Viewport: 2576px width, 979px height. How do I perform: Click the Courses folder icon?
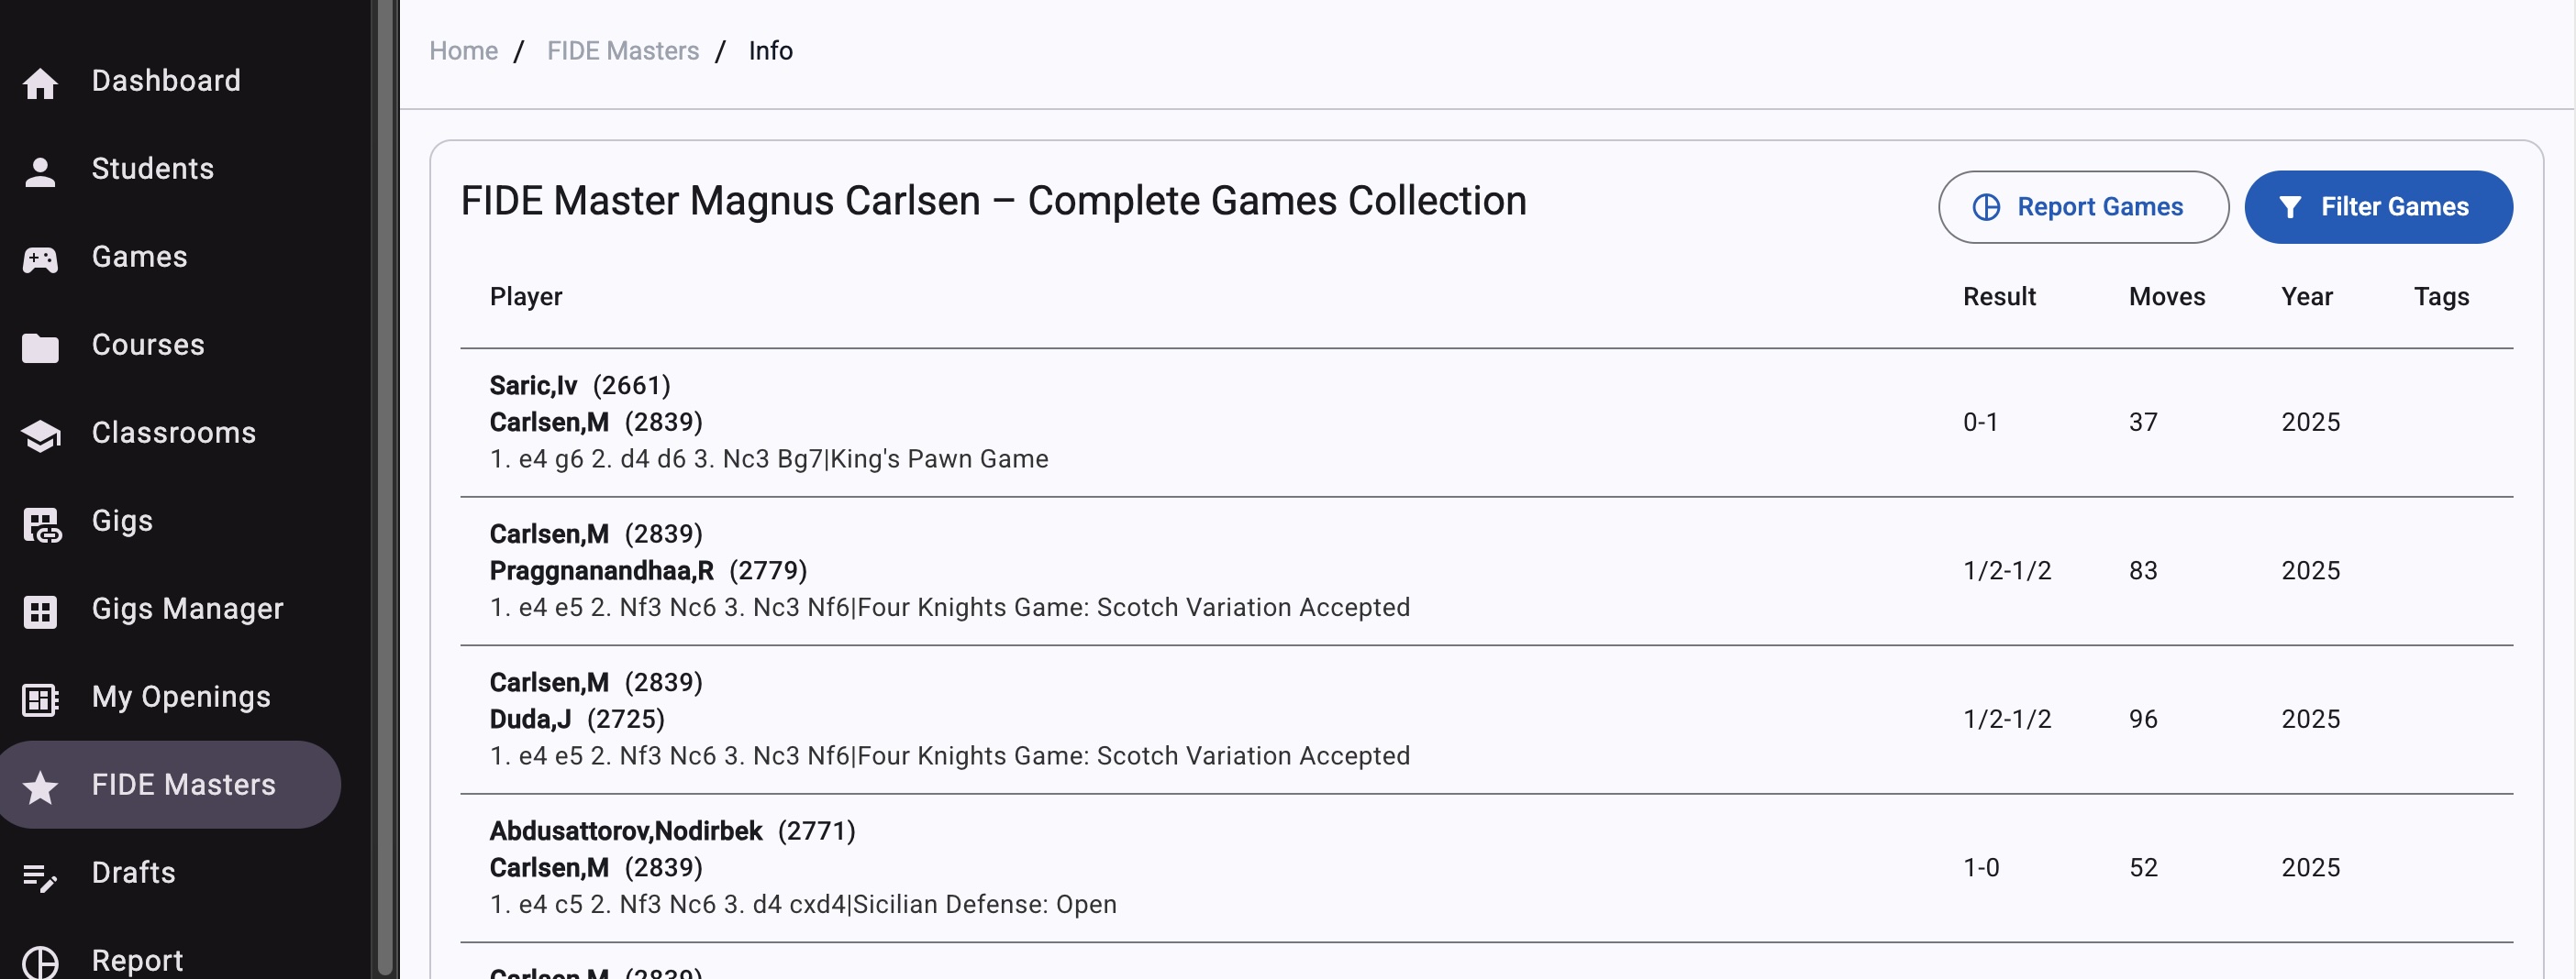40,346
